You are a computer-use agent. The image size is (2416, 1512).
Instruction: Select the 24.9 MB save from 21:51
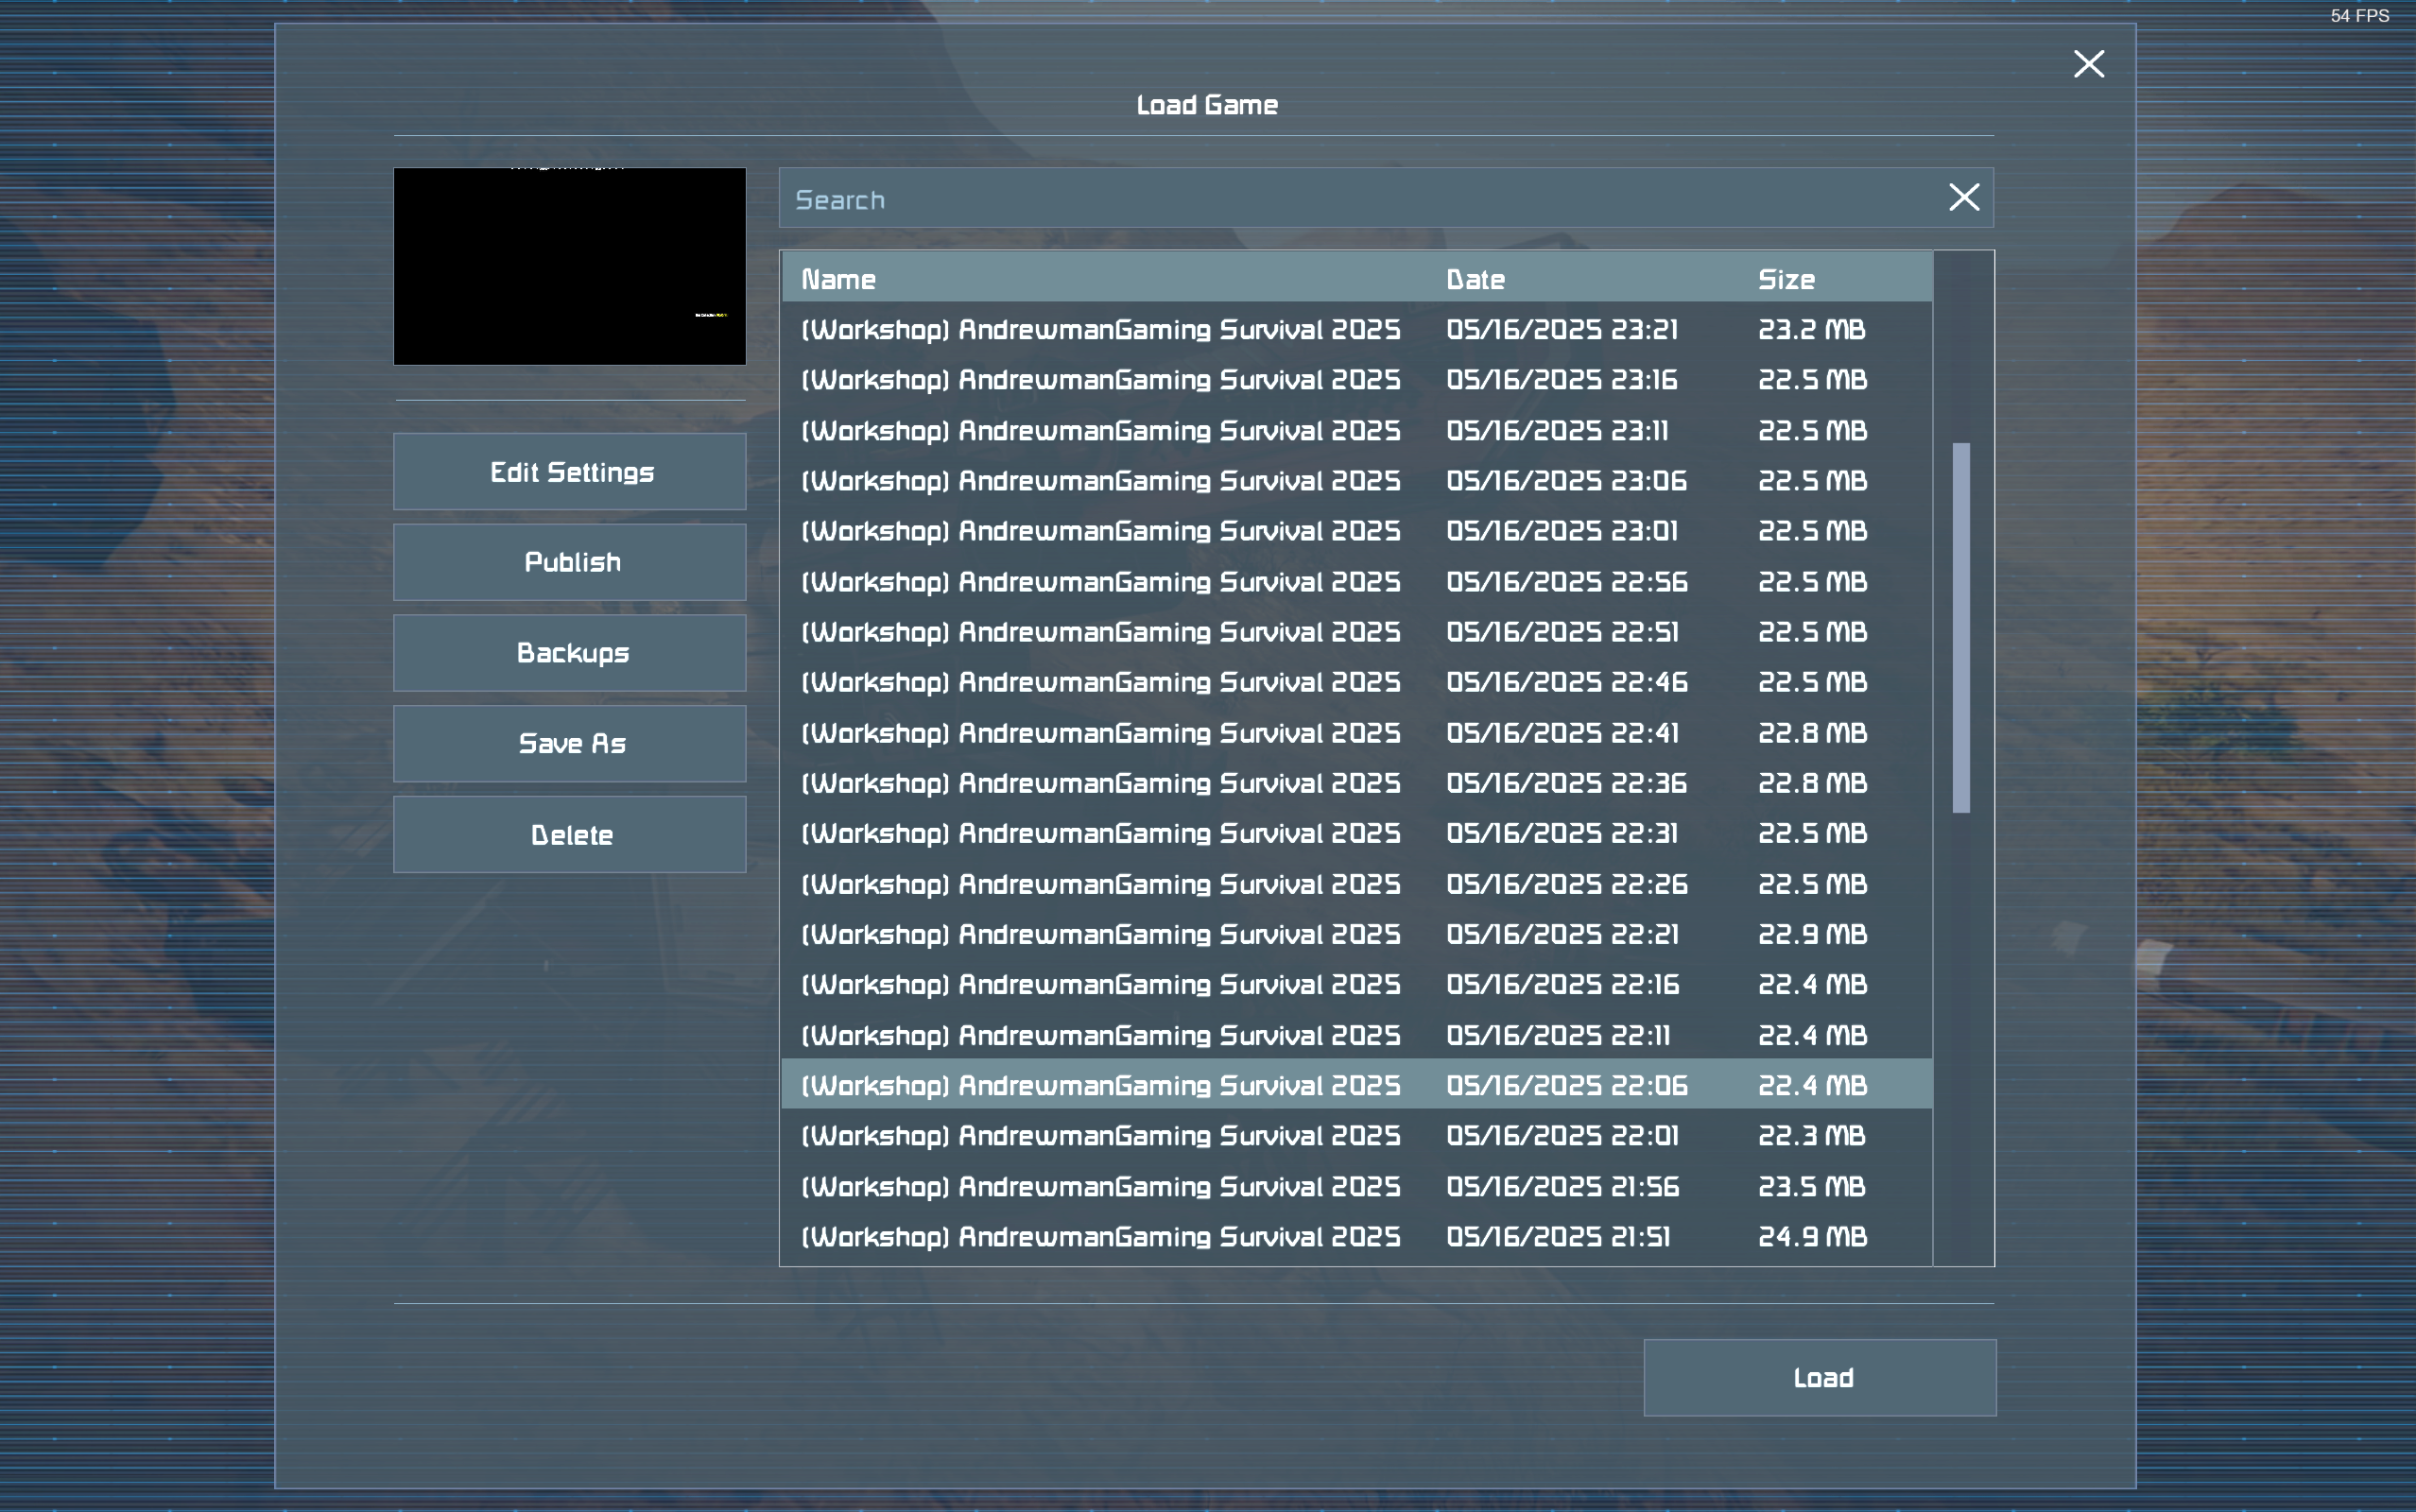pos(1355,1237)
